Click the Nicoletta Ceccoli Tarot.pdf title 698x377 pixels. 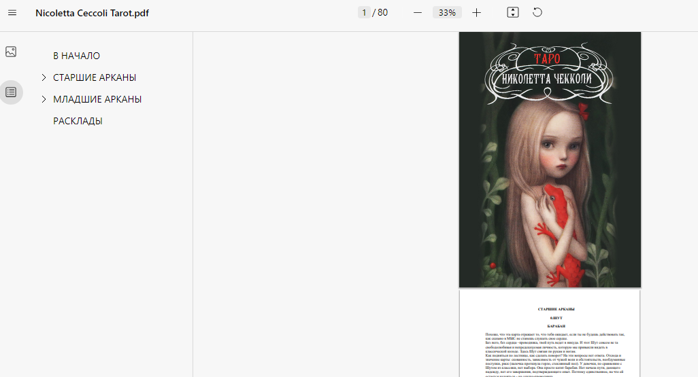[92, 13]
